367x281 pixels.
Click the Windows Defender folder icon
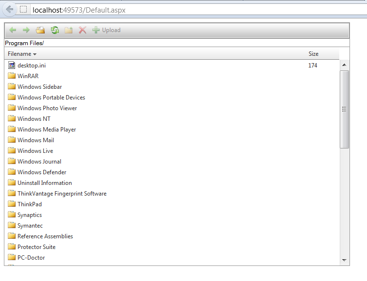(12, 172)
